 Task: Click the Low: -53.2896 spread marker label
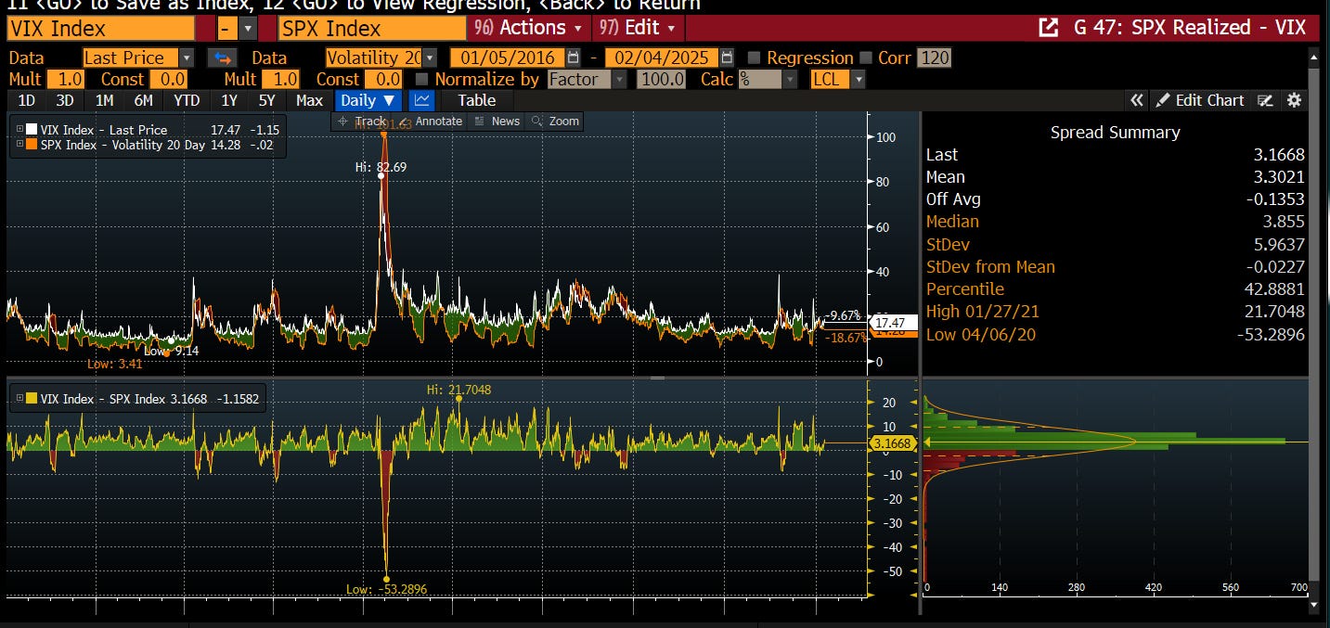pyautogui.click(x=388, y=589)
